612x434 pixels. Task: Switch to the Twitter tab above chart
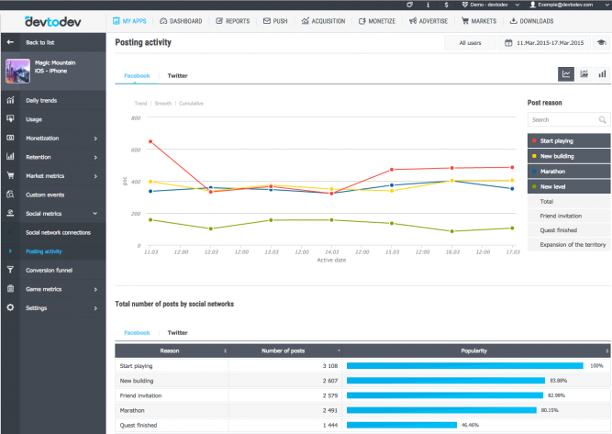[x=177, y=76]
